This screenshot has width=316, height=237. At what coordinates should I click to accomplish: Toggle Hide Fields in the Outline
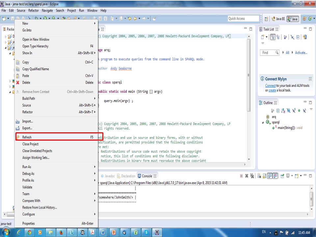[x=289, y=111]
